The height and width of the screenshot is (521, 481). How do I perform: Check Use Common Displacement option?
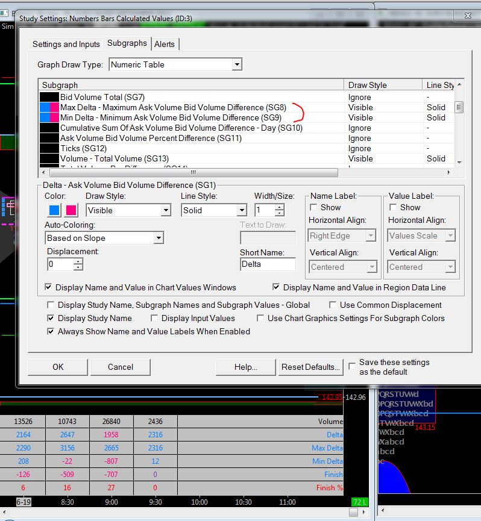click(x=333, y=305)
